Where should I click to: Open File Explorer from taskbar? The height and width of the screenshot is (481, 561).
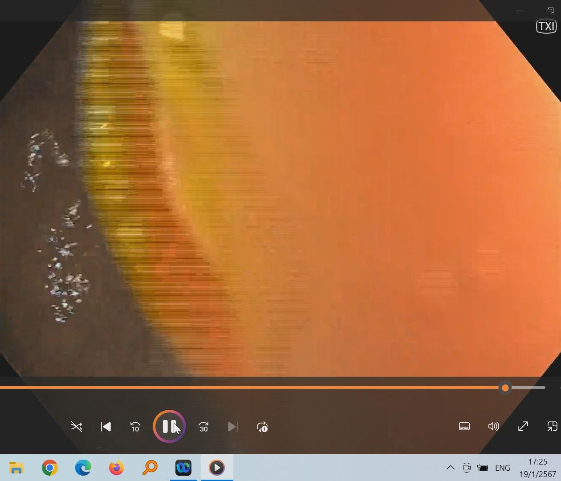[16, 468]
